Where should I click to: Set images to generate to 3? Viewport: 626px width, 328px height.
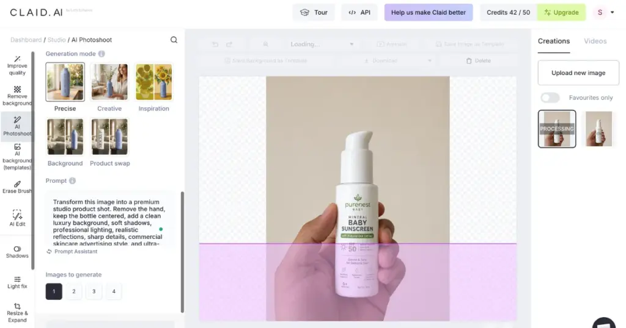coord(94,291)
